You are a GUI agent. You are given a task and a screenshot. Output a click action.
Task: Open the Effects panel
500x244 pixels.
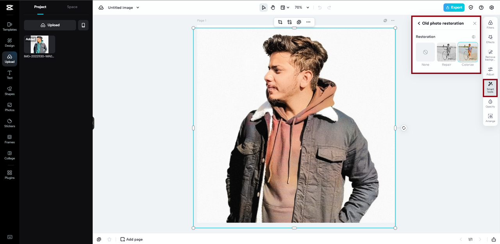(x=490, y=39)
